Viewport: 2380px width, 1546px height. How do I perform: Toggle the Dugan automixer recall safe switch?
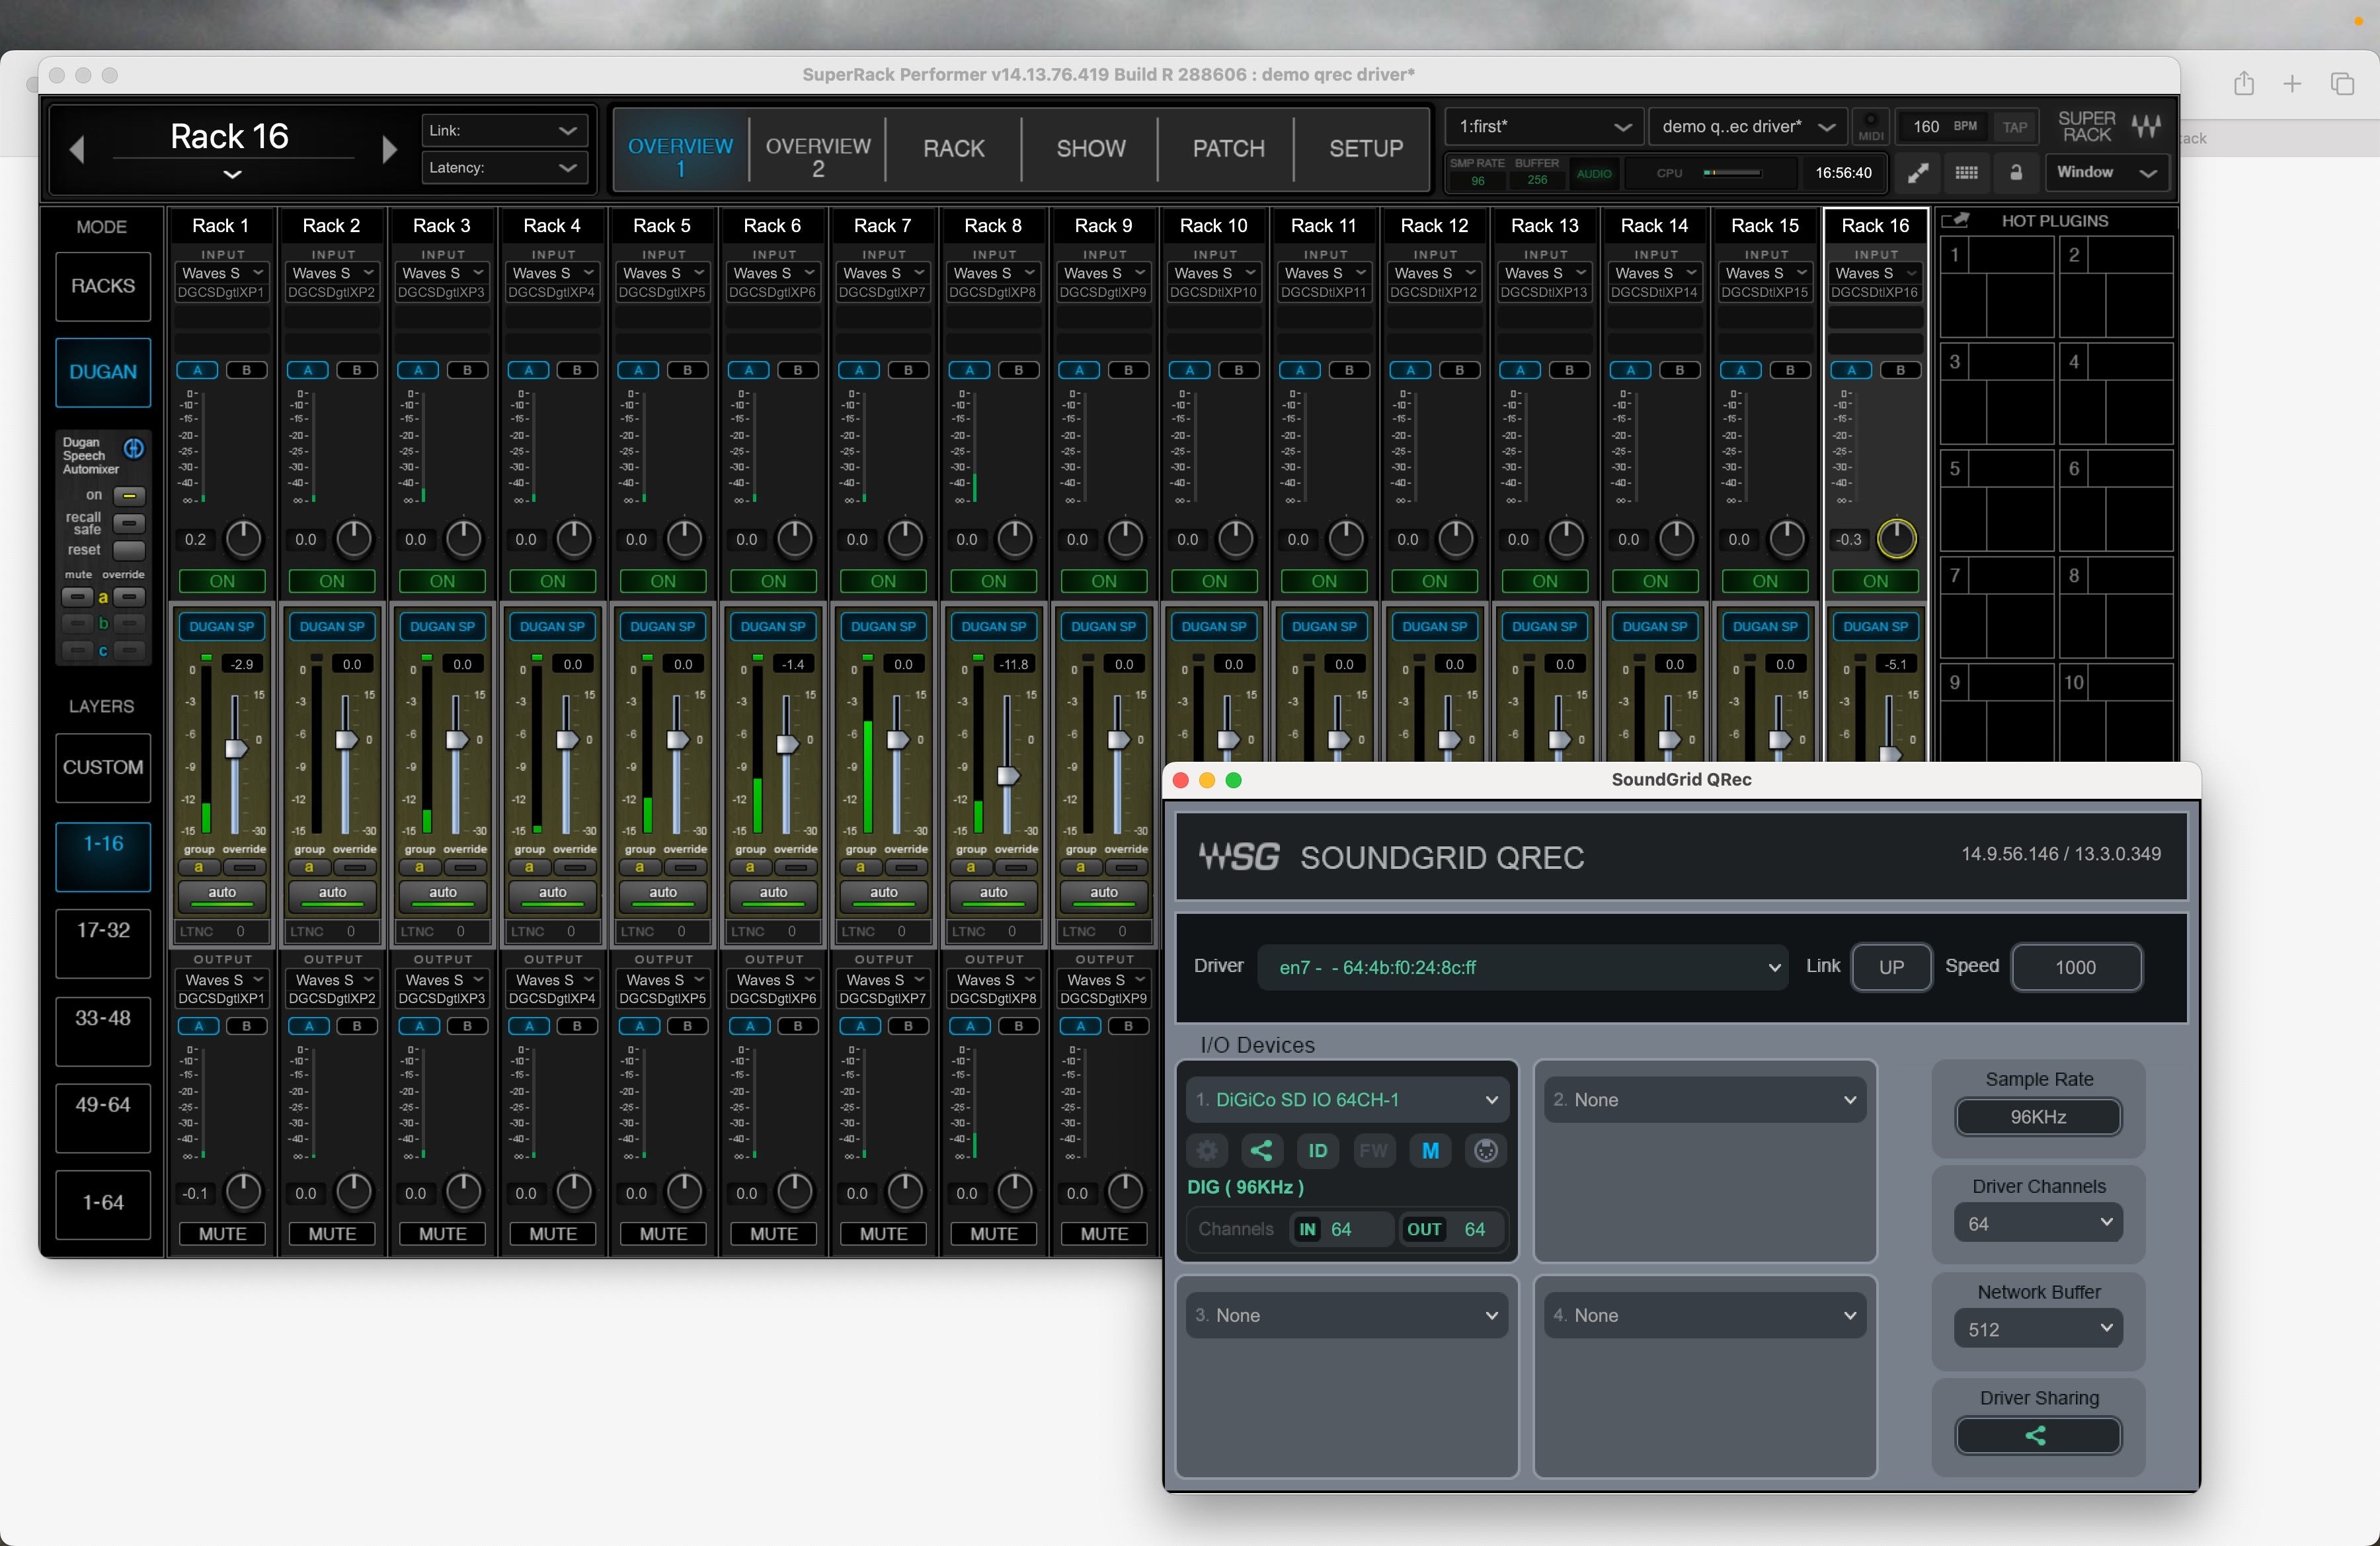coord(128,523)
